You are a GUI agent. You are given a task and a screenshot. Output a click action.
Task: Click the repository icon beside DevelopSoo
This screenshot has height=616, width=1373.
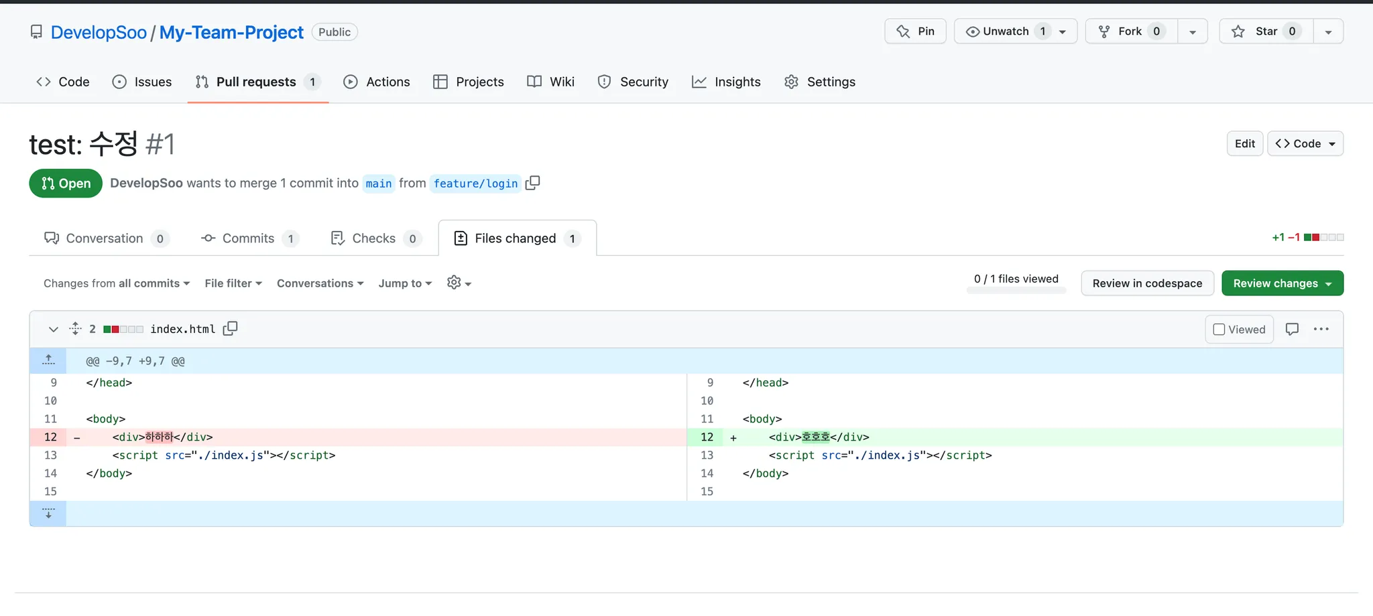coord(36,32)
